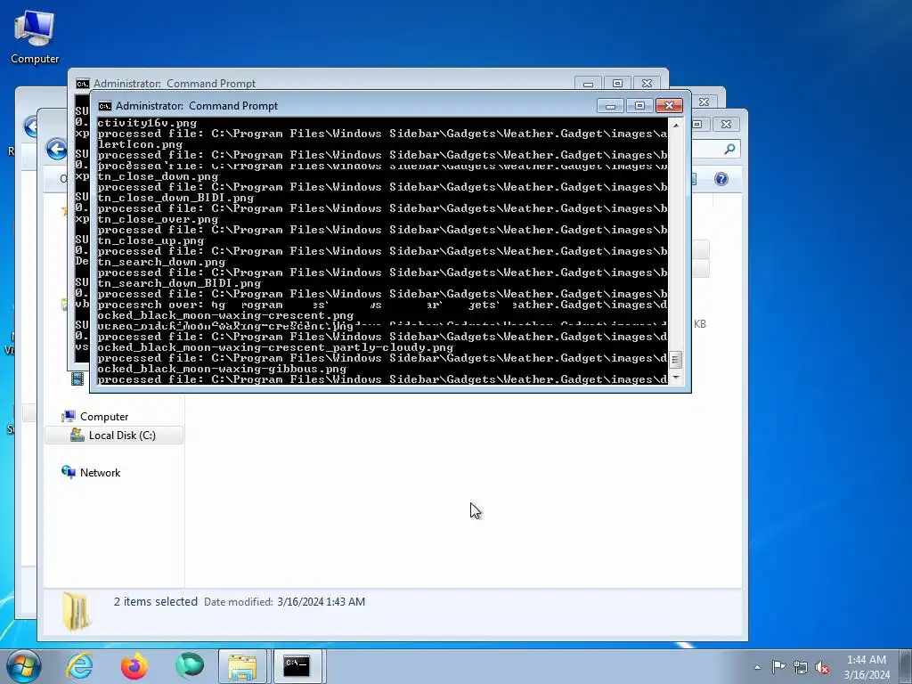This screenshot has width=912, height=684.
Task: Close the back Command Prompt window
Action: pyautogui.click(x=647, y=84)
